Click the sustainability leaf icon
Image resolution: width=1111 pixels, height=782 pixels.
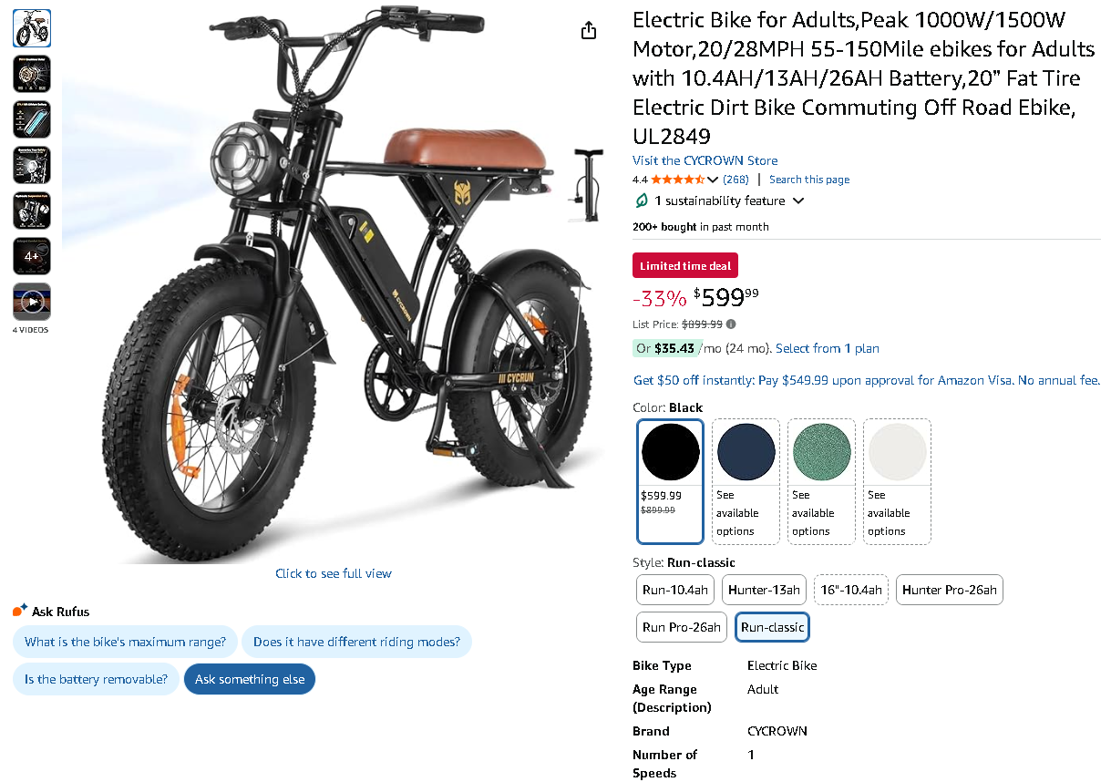point(642,201)
